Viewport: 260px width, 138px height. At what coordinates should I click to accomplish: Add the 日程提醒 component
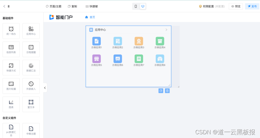click(31, 49)
